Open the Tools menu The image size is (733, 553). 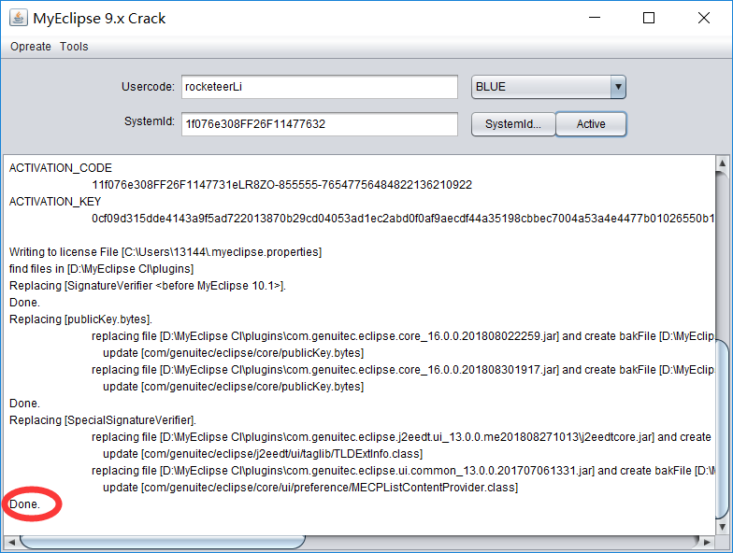click(74, 47)
